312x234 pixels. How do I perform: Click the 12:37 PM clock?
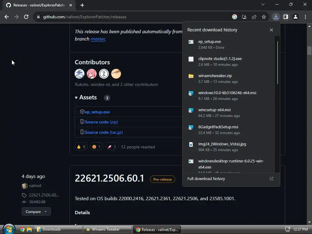pyautogui.click(x=300, y=229)
